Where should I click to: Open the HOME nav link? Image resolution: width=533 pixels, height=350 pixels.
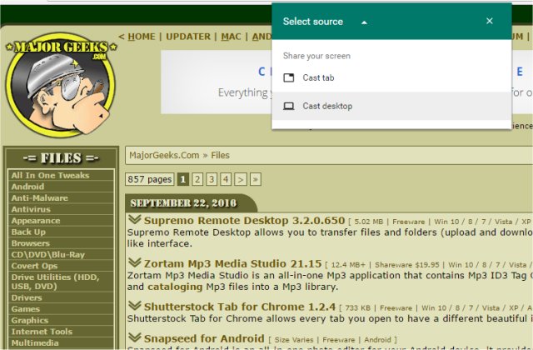coord(142,37)
